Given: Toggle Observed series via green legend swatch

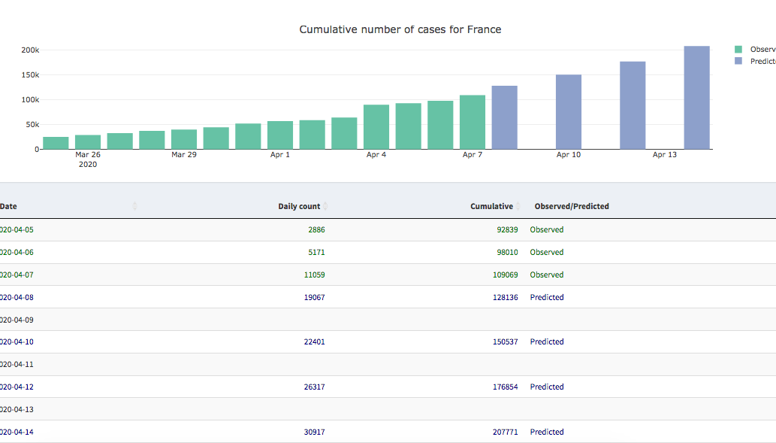Looking at the screenshot, I should [738, 49].
